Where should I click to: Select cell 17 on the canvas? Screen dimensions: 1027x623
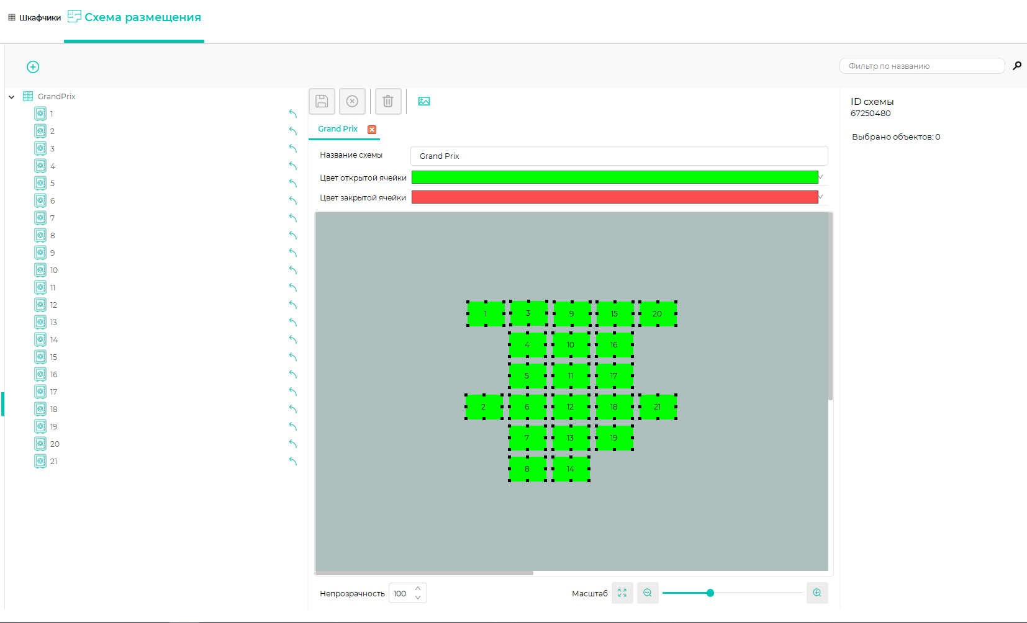point(614,376)
